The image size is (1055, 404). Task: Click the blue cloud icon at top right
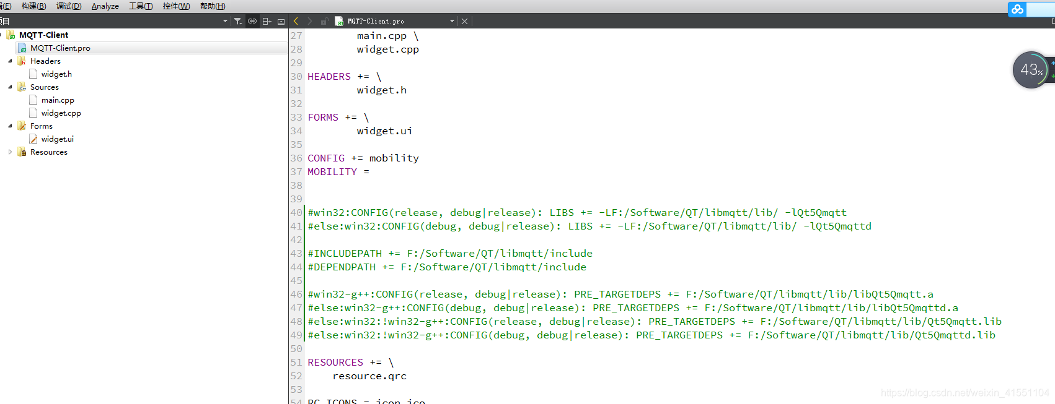point(1017,9)
